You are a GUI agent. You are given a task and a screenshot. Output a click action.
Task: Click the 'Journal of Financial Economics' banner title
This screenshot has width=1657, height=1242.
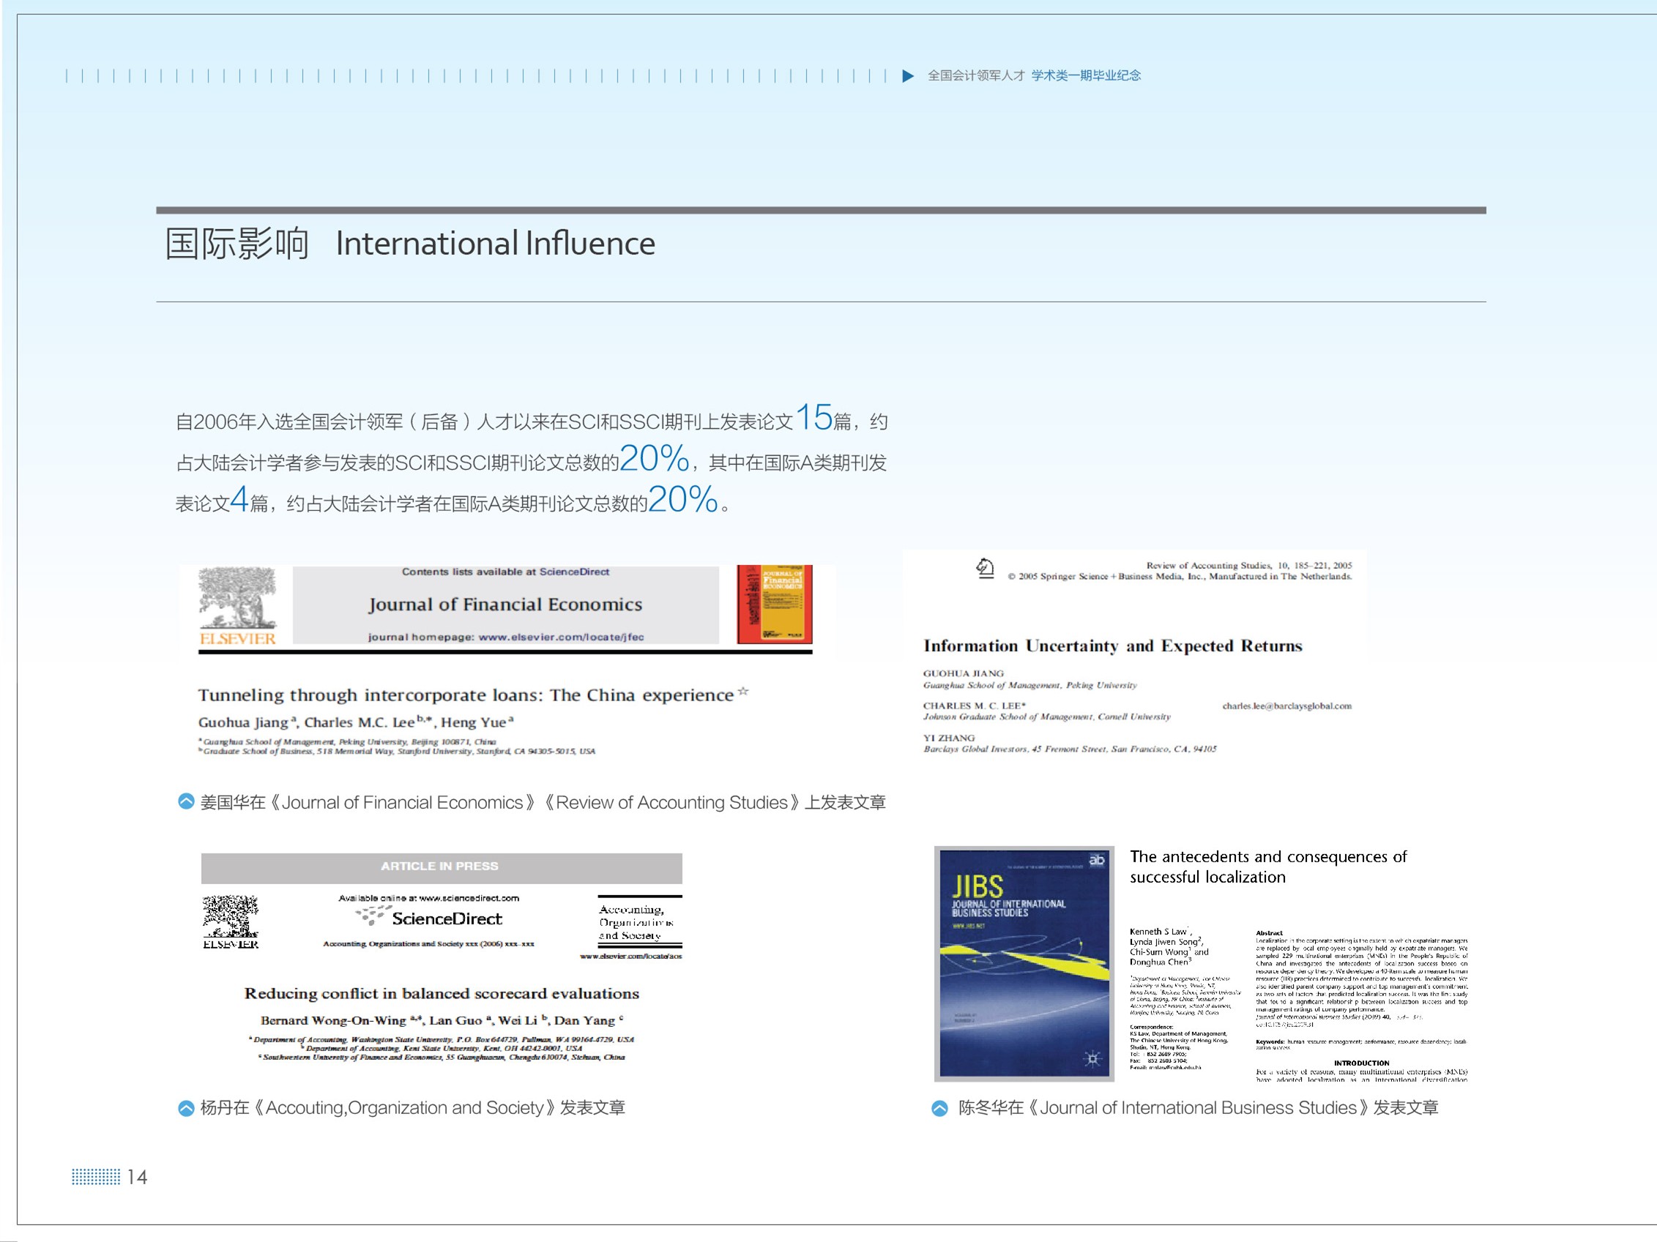(x=505, y=604)
